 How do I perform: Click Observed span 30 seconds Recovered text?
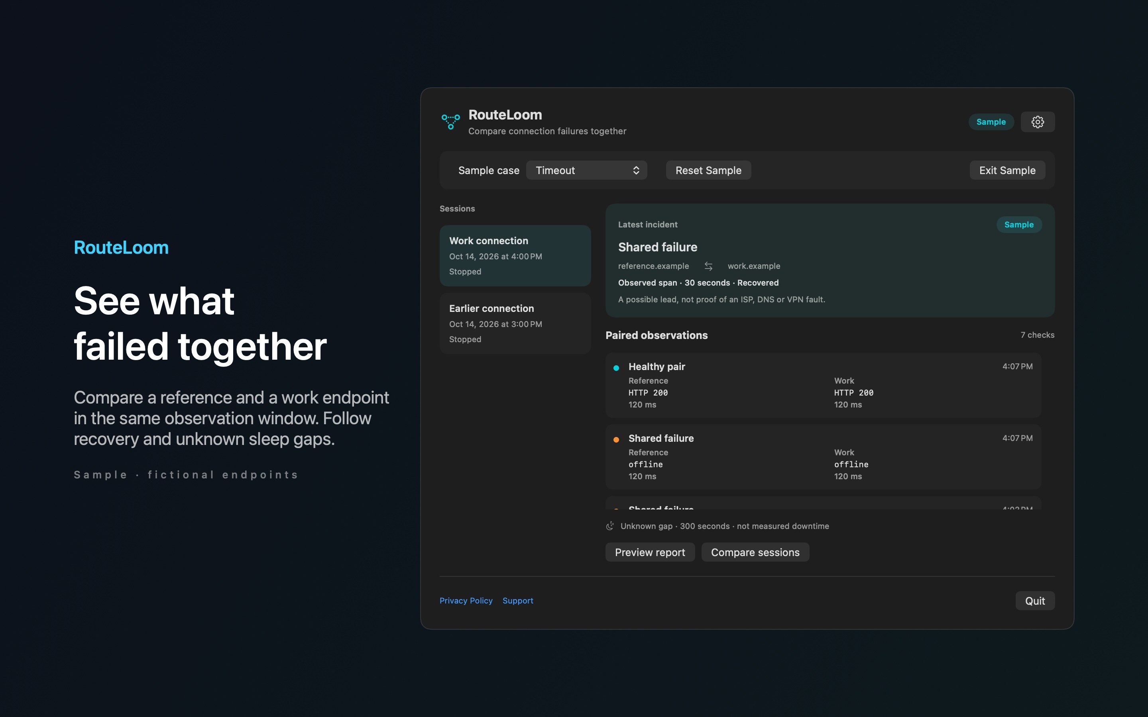pyautogui.click(x=698, y=283)
